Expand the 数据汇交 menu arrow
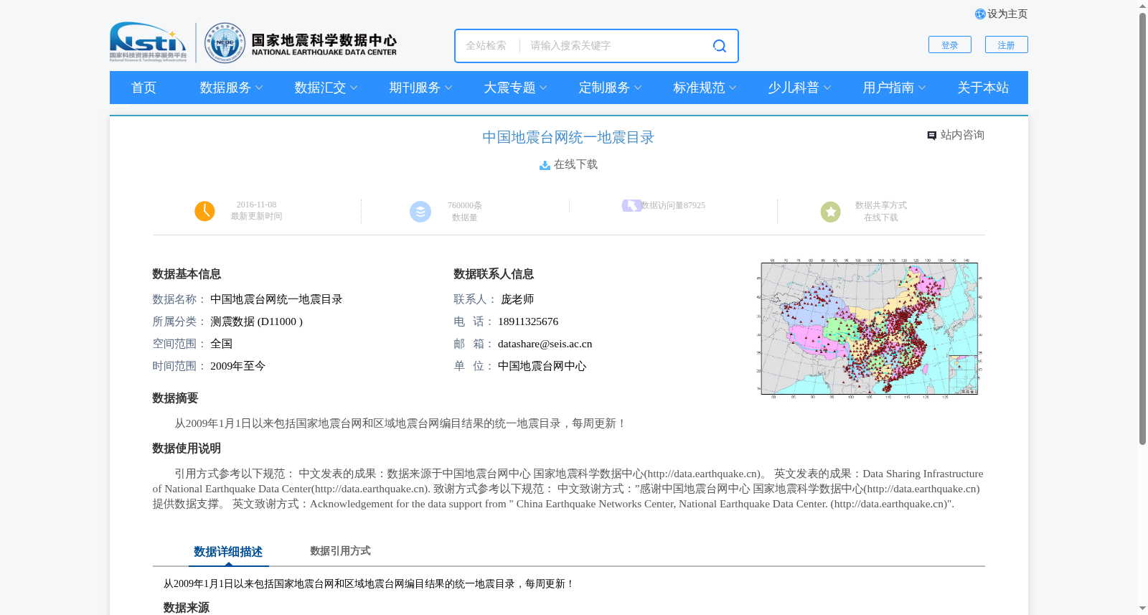1148x615 pixels. [x=354, y=88]
